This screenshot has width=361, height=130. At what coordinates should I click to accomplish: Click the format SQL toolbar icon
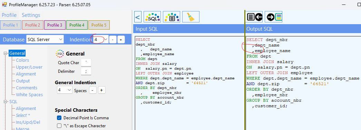[x=152, y=17]
